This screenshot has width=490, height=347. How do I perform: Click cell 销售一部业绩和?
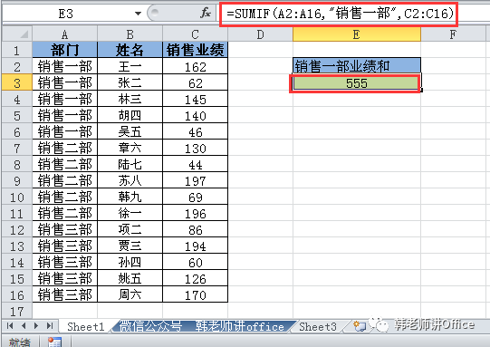(357, 66)
